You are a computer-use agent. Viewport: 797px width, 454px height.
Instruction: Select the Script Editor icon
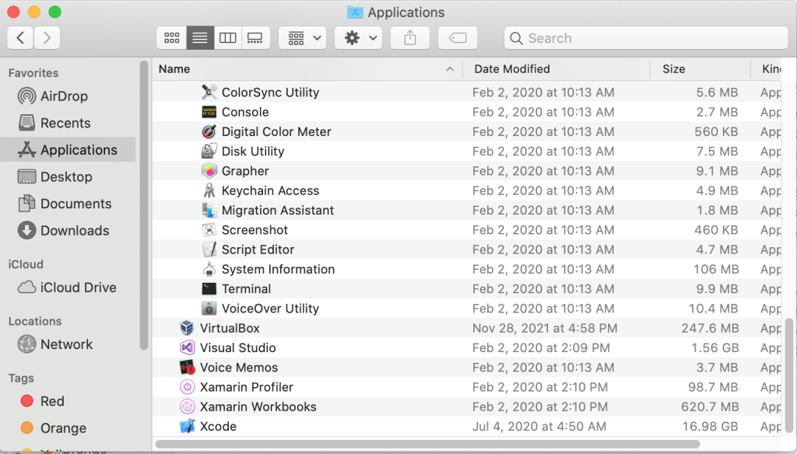209,250
